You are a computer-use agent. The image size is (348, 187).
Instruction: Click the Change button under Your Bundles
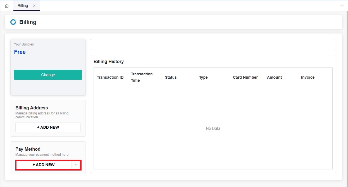48,75
